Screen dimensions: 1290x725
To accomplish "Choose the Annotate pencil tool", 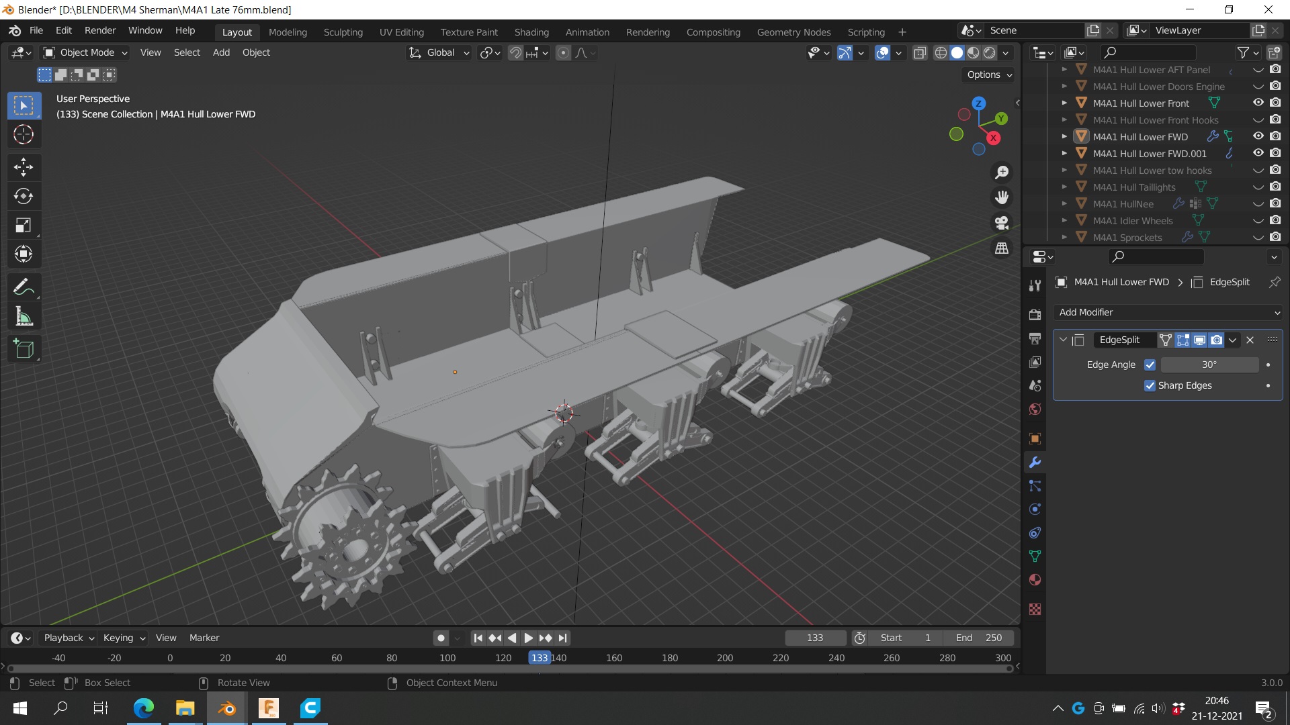I will pyautogui.click(x=24, y=287).
